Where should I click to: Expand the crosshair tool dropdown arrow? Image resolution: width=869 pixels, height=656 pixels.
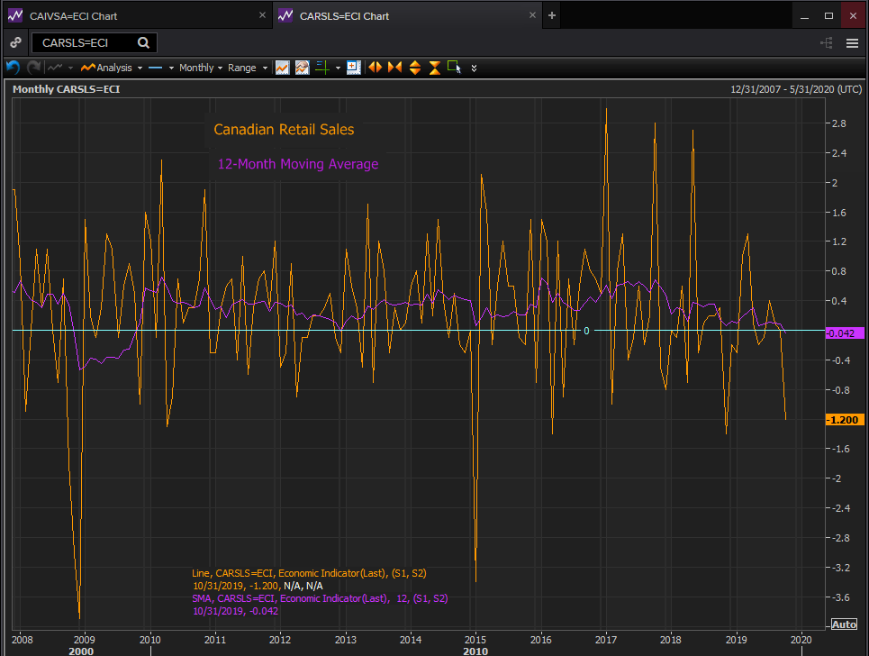(338, 68)
